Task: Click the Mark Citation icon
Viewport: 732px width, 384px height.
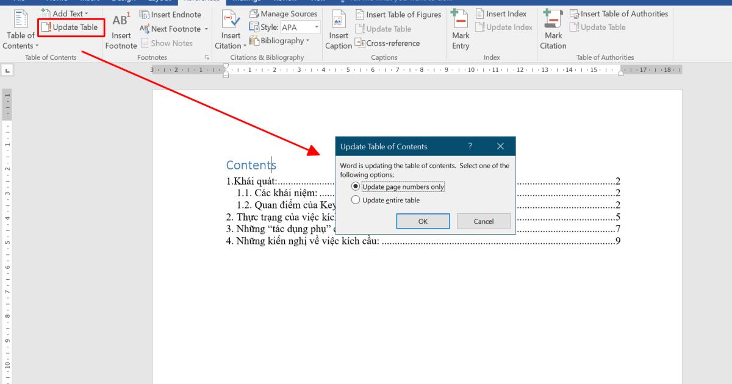Action: pyautogui.click(x=553, y=21)
